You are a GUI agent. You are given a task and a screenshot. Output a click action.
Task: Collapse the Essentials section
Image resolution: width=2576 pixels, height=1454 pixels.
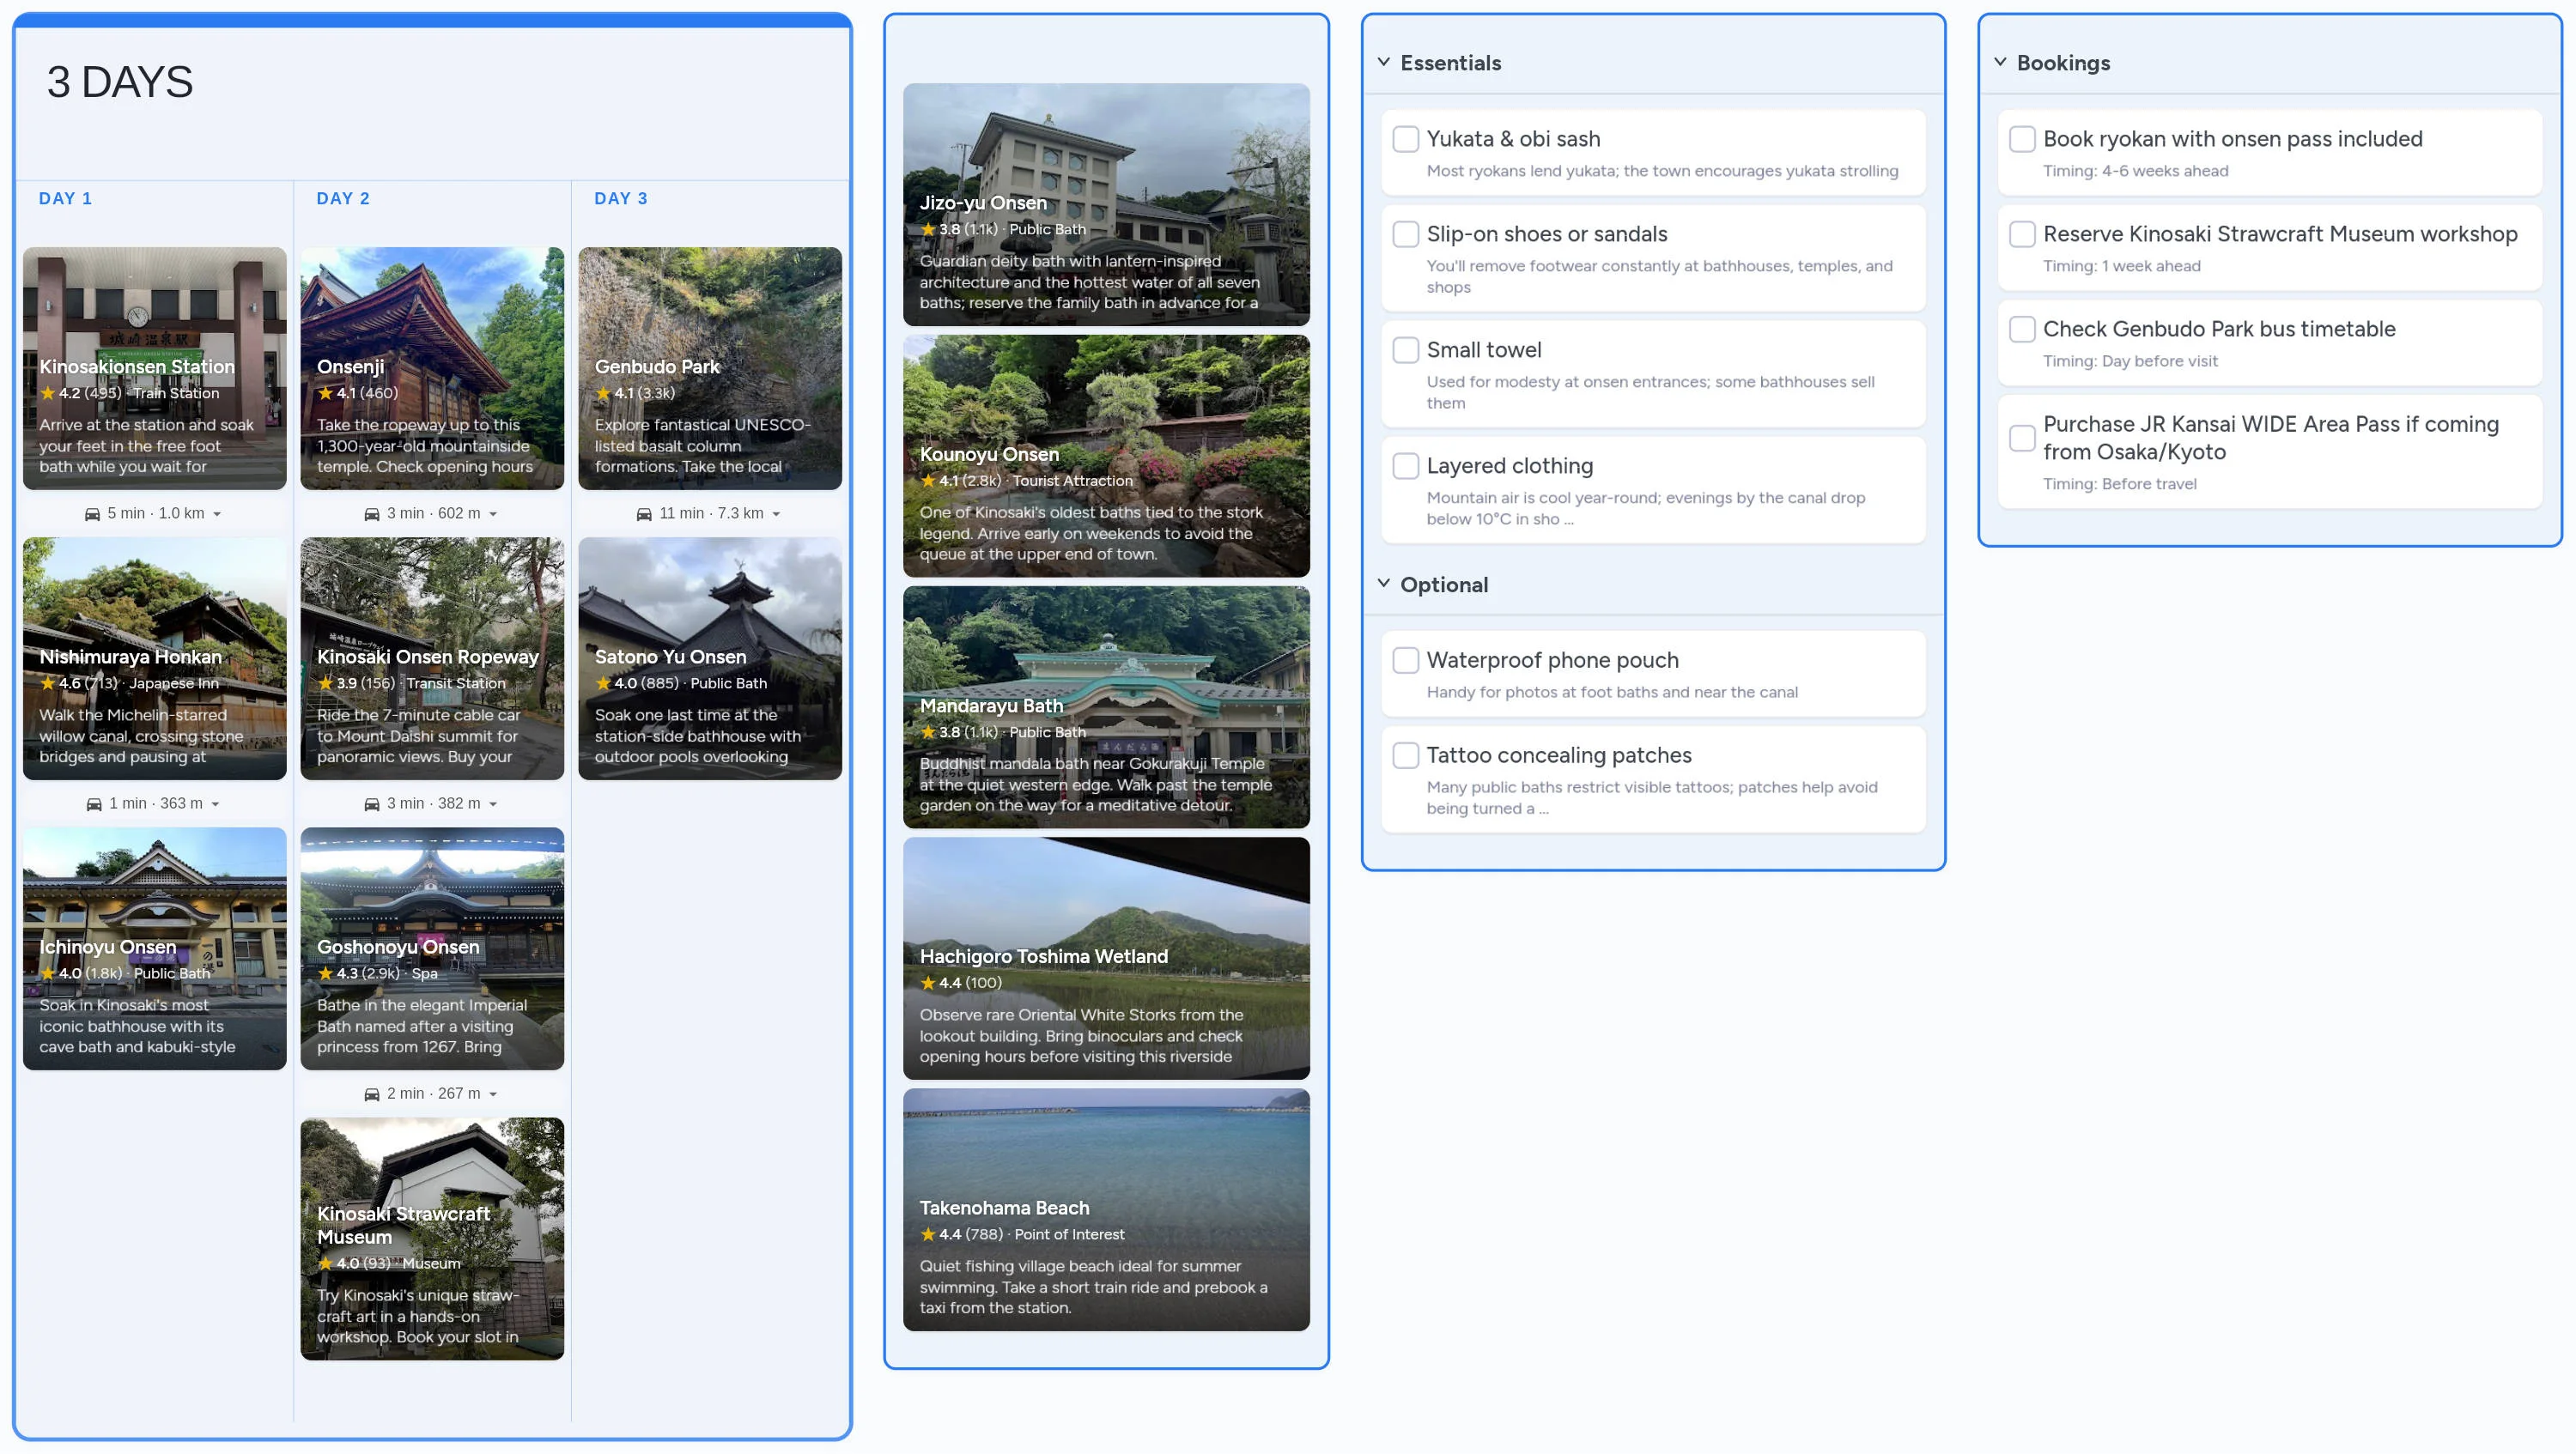tap(1383, 61)
